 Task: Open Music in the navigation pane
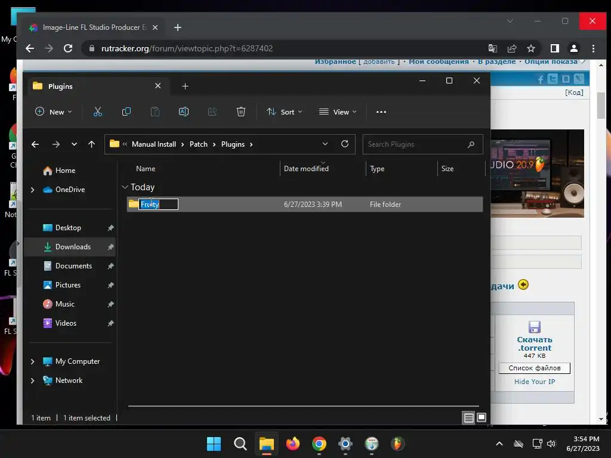59,304
